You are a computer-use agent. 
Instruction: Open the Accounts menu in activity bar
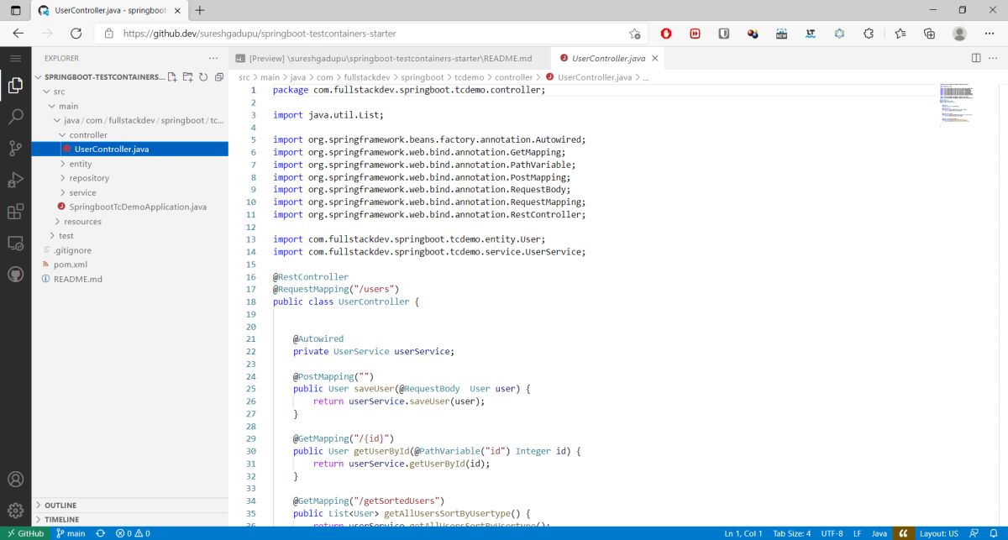[x=15, y=480]
